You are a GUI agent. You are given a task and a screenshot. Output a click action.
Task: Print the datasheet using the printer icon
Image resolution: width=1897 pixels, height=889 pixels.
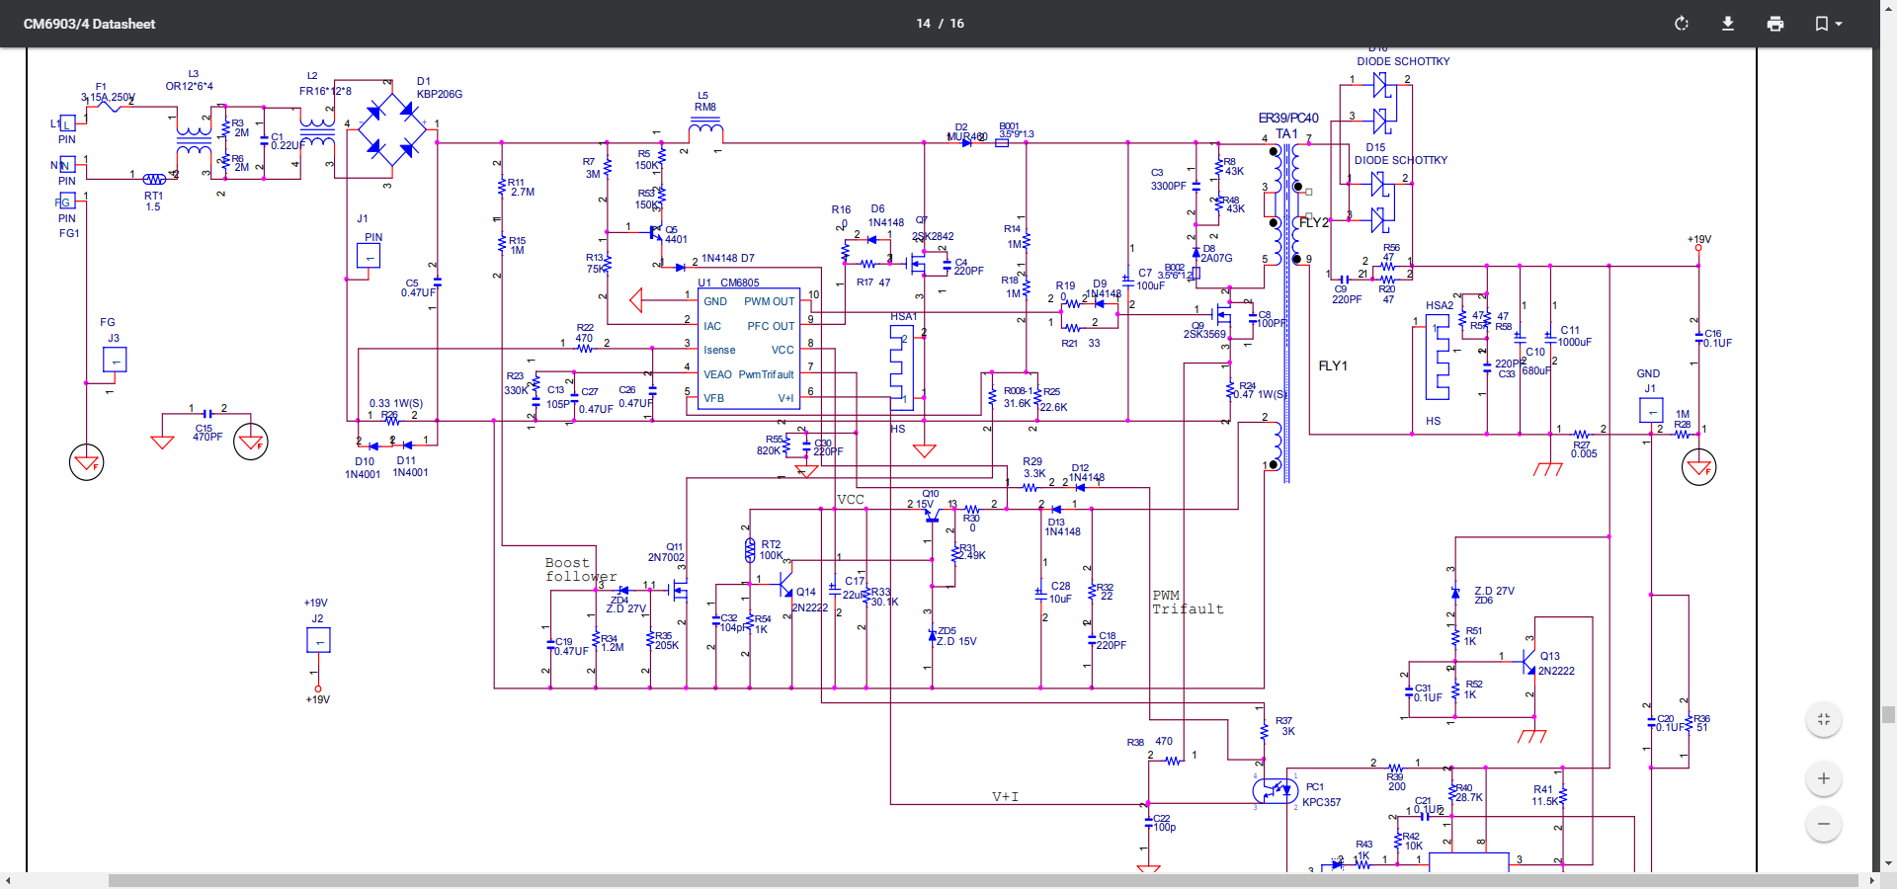[x=1775, y=24]
